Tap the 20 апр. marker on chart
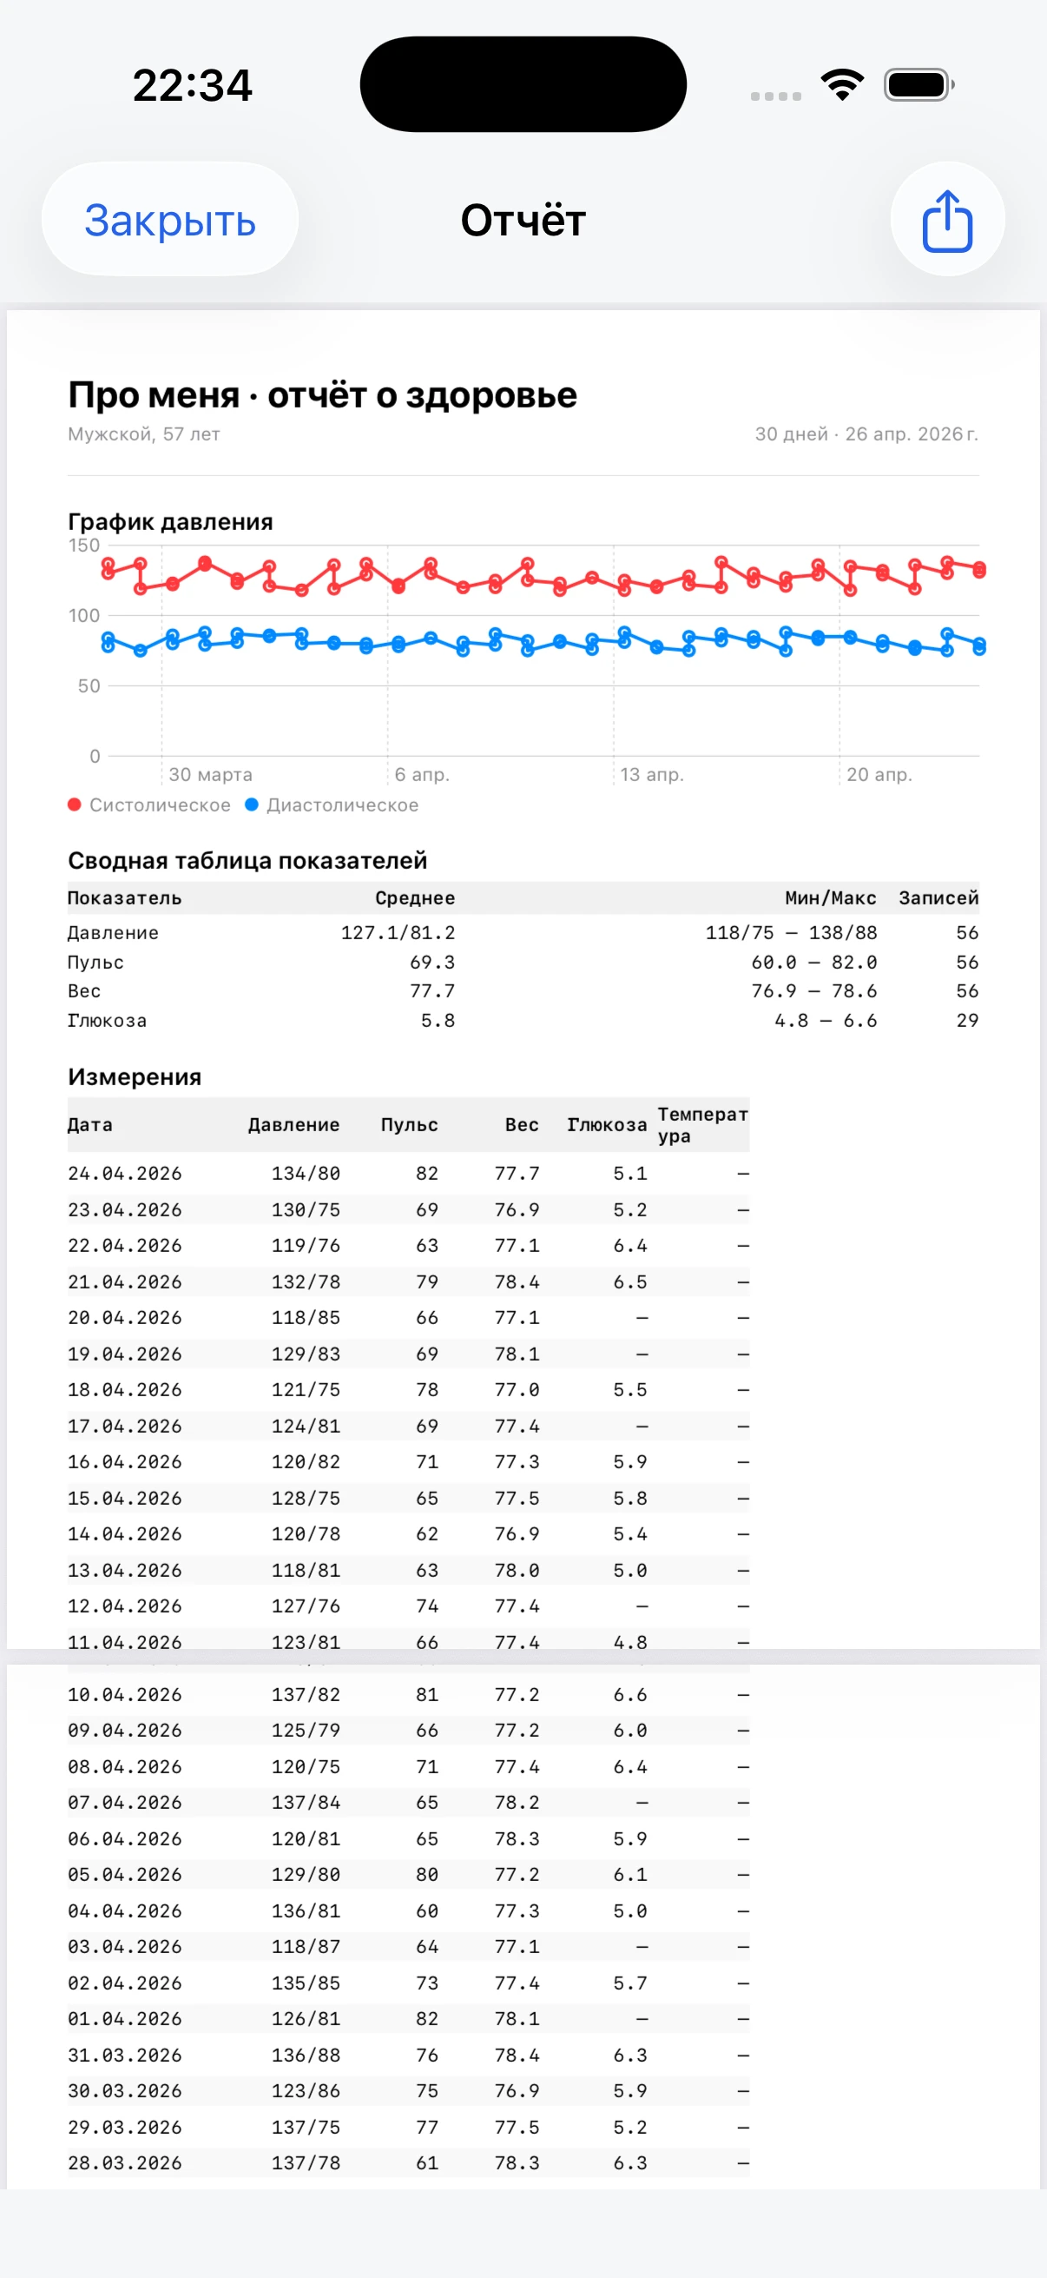The width and height of the screenshot is (1047, 2278). 879,775
